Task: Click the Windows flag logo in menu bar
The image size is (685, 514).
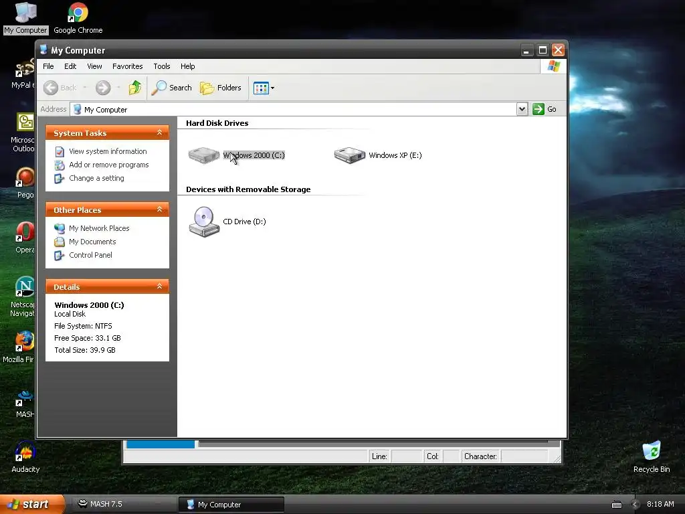Action: (x=553, y=66)
